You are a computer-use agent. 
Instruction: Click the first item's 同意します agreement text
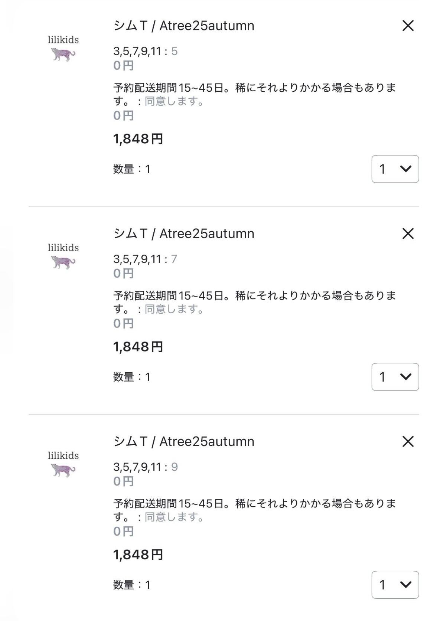pyautogui.click(x=174, y=101)
